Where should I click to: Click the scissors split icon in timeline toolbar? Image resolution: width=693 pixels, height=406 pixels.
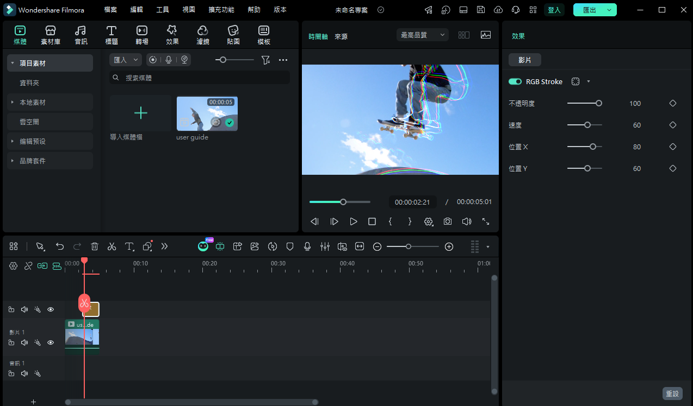pos(112,246)
